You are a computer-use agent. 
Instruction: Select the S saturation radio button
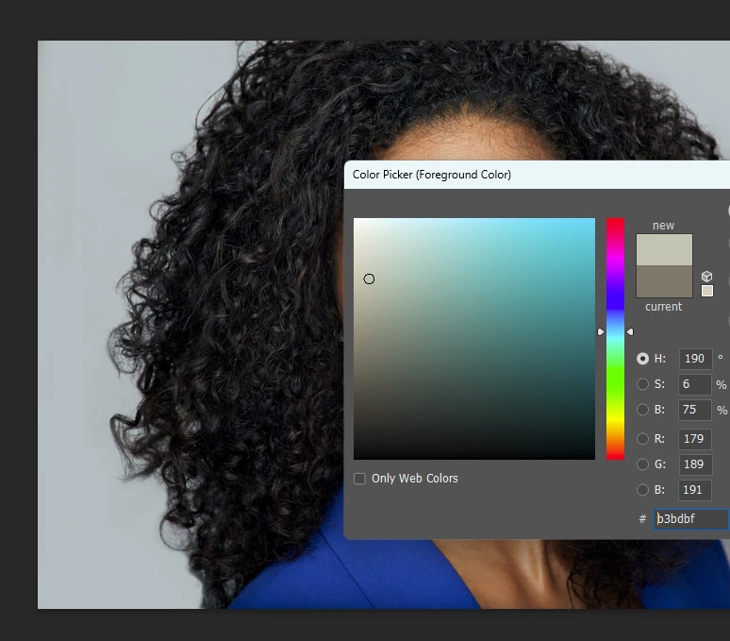tap(642, 384)
